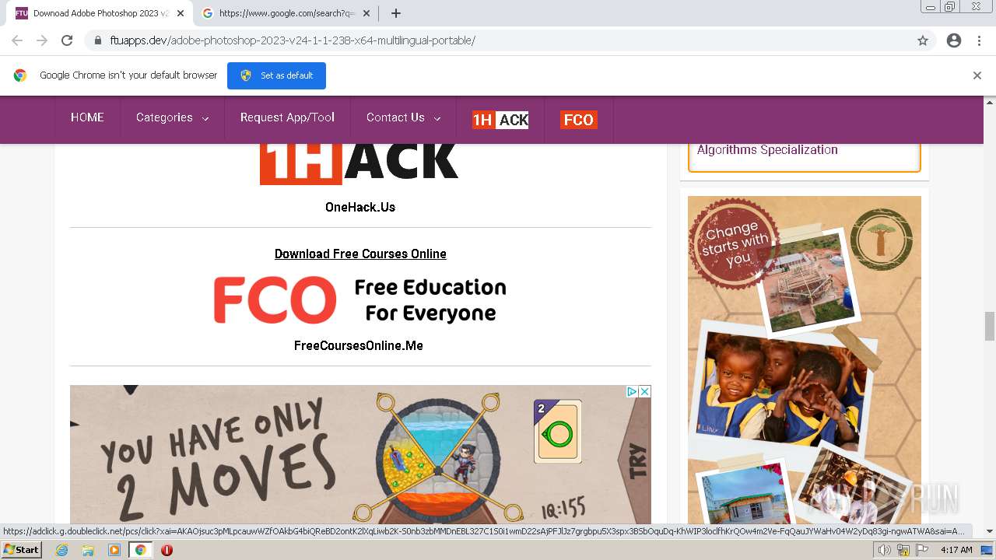Viewport: 996px width, 560px height.
Task: Open the red stop-sign taskbar app
Action: (x=167, y=550)
